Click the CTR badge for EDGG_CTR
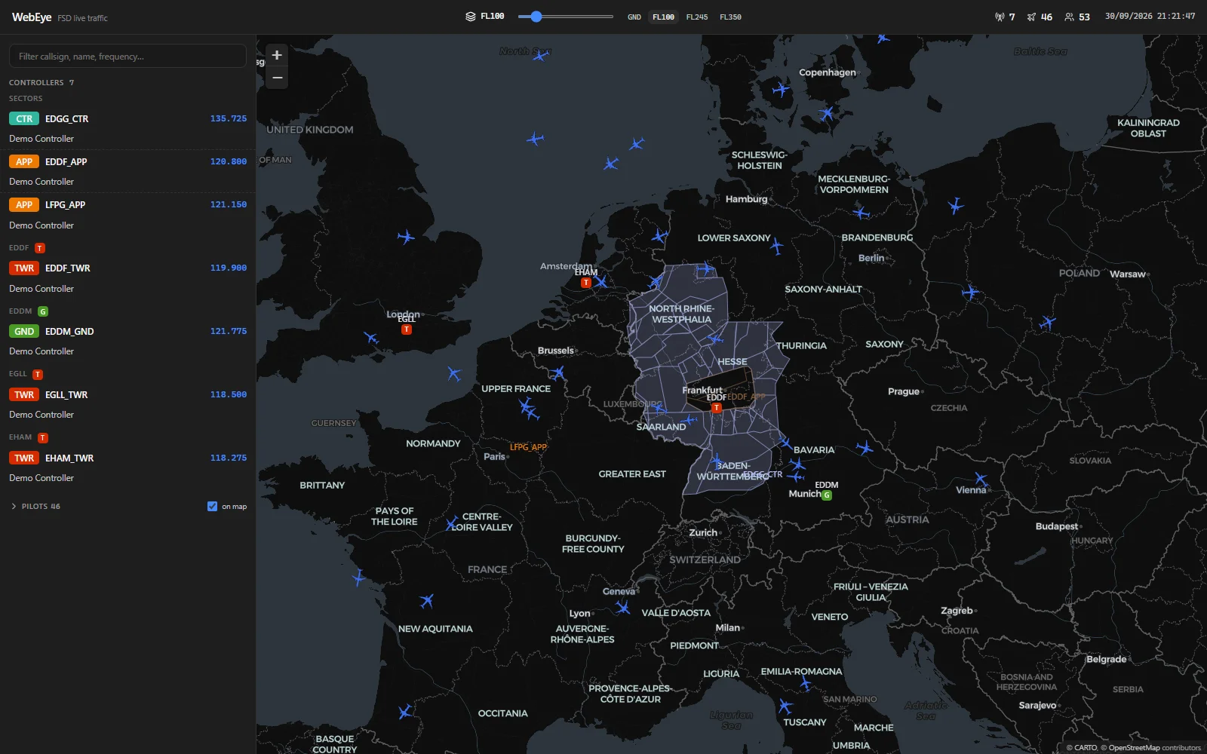This screenshot has height=754, width=1207. [x=24, y=118]
